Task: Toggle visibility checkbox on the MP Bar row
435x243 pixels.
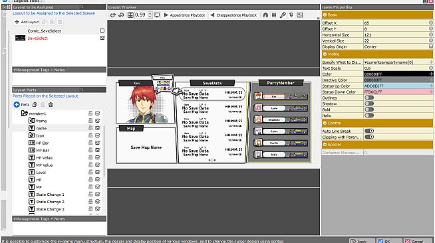Action: (98, 150)
